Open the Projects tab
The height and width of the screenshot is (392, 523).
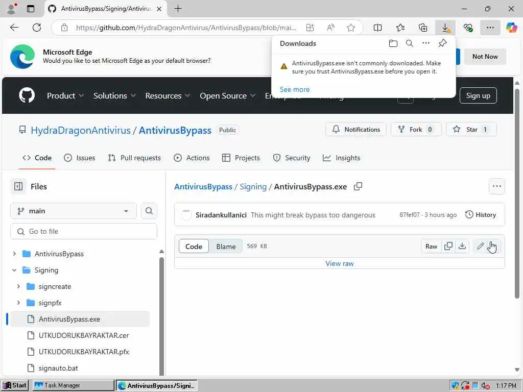(x=241, y=158)
